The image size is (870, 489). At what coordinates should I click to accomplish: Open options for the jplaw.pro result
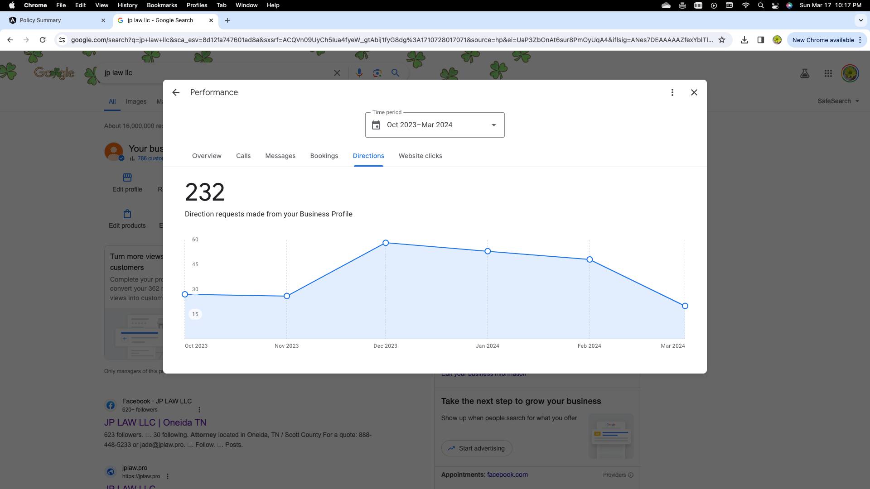pyautogui.click(x=168, y=476)
